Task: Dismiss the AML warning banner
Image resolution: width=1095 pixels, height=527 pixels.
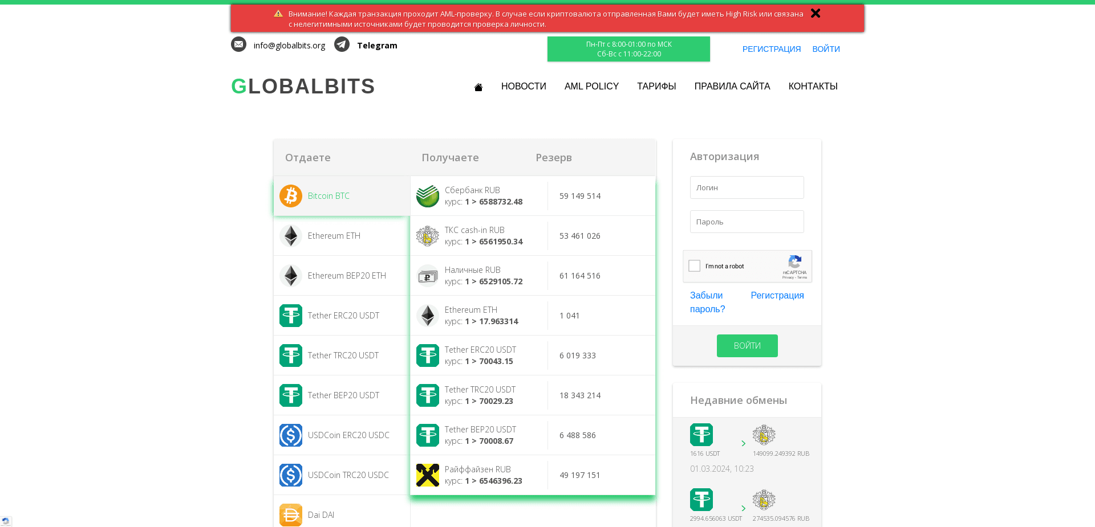Action: (x=816, y=13)
